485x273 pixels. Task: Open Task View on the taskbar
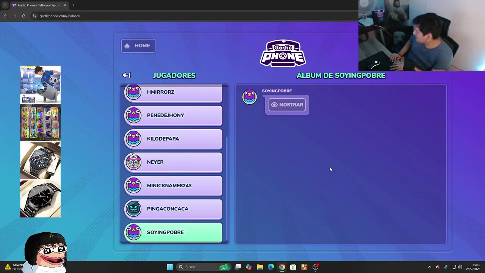pyautogui.click(x=238, y=267)
